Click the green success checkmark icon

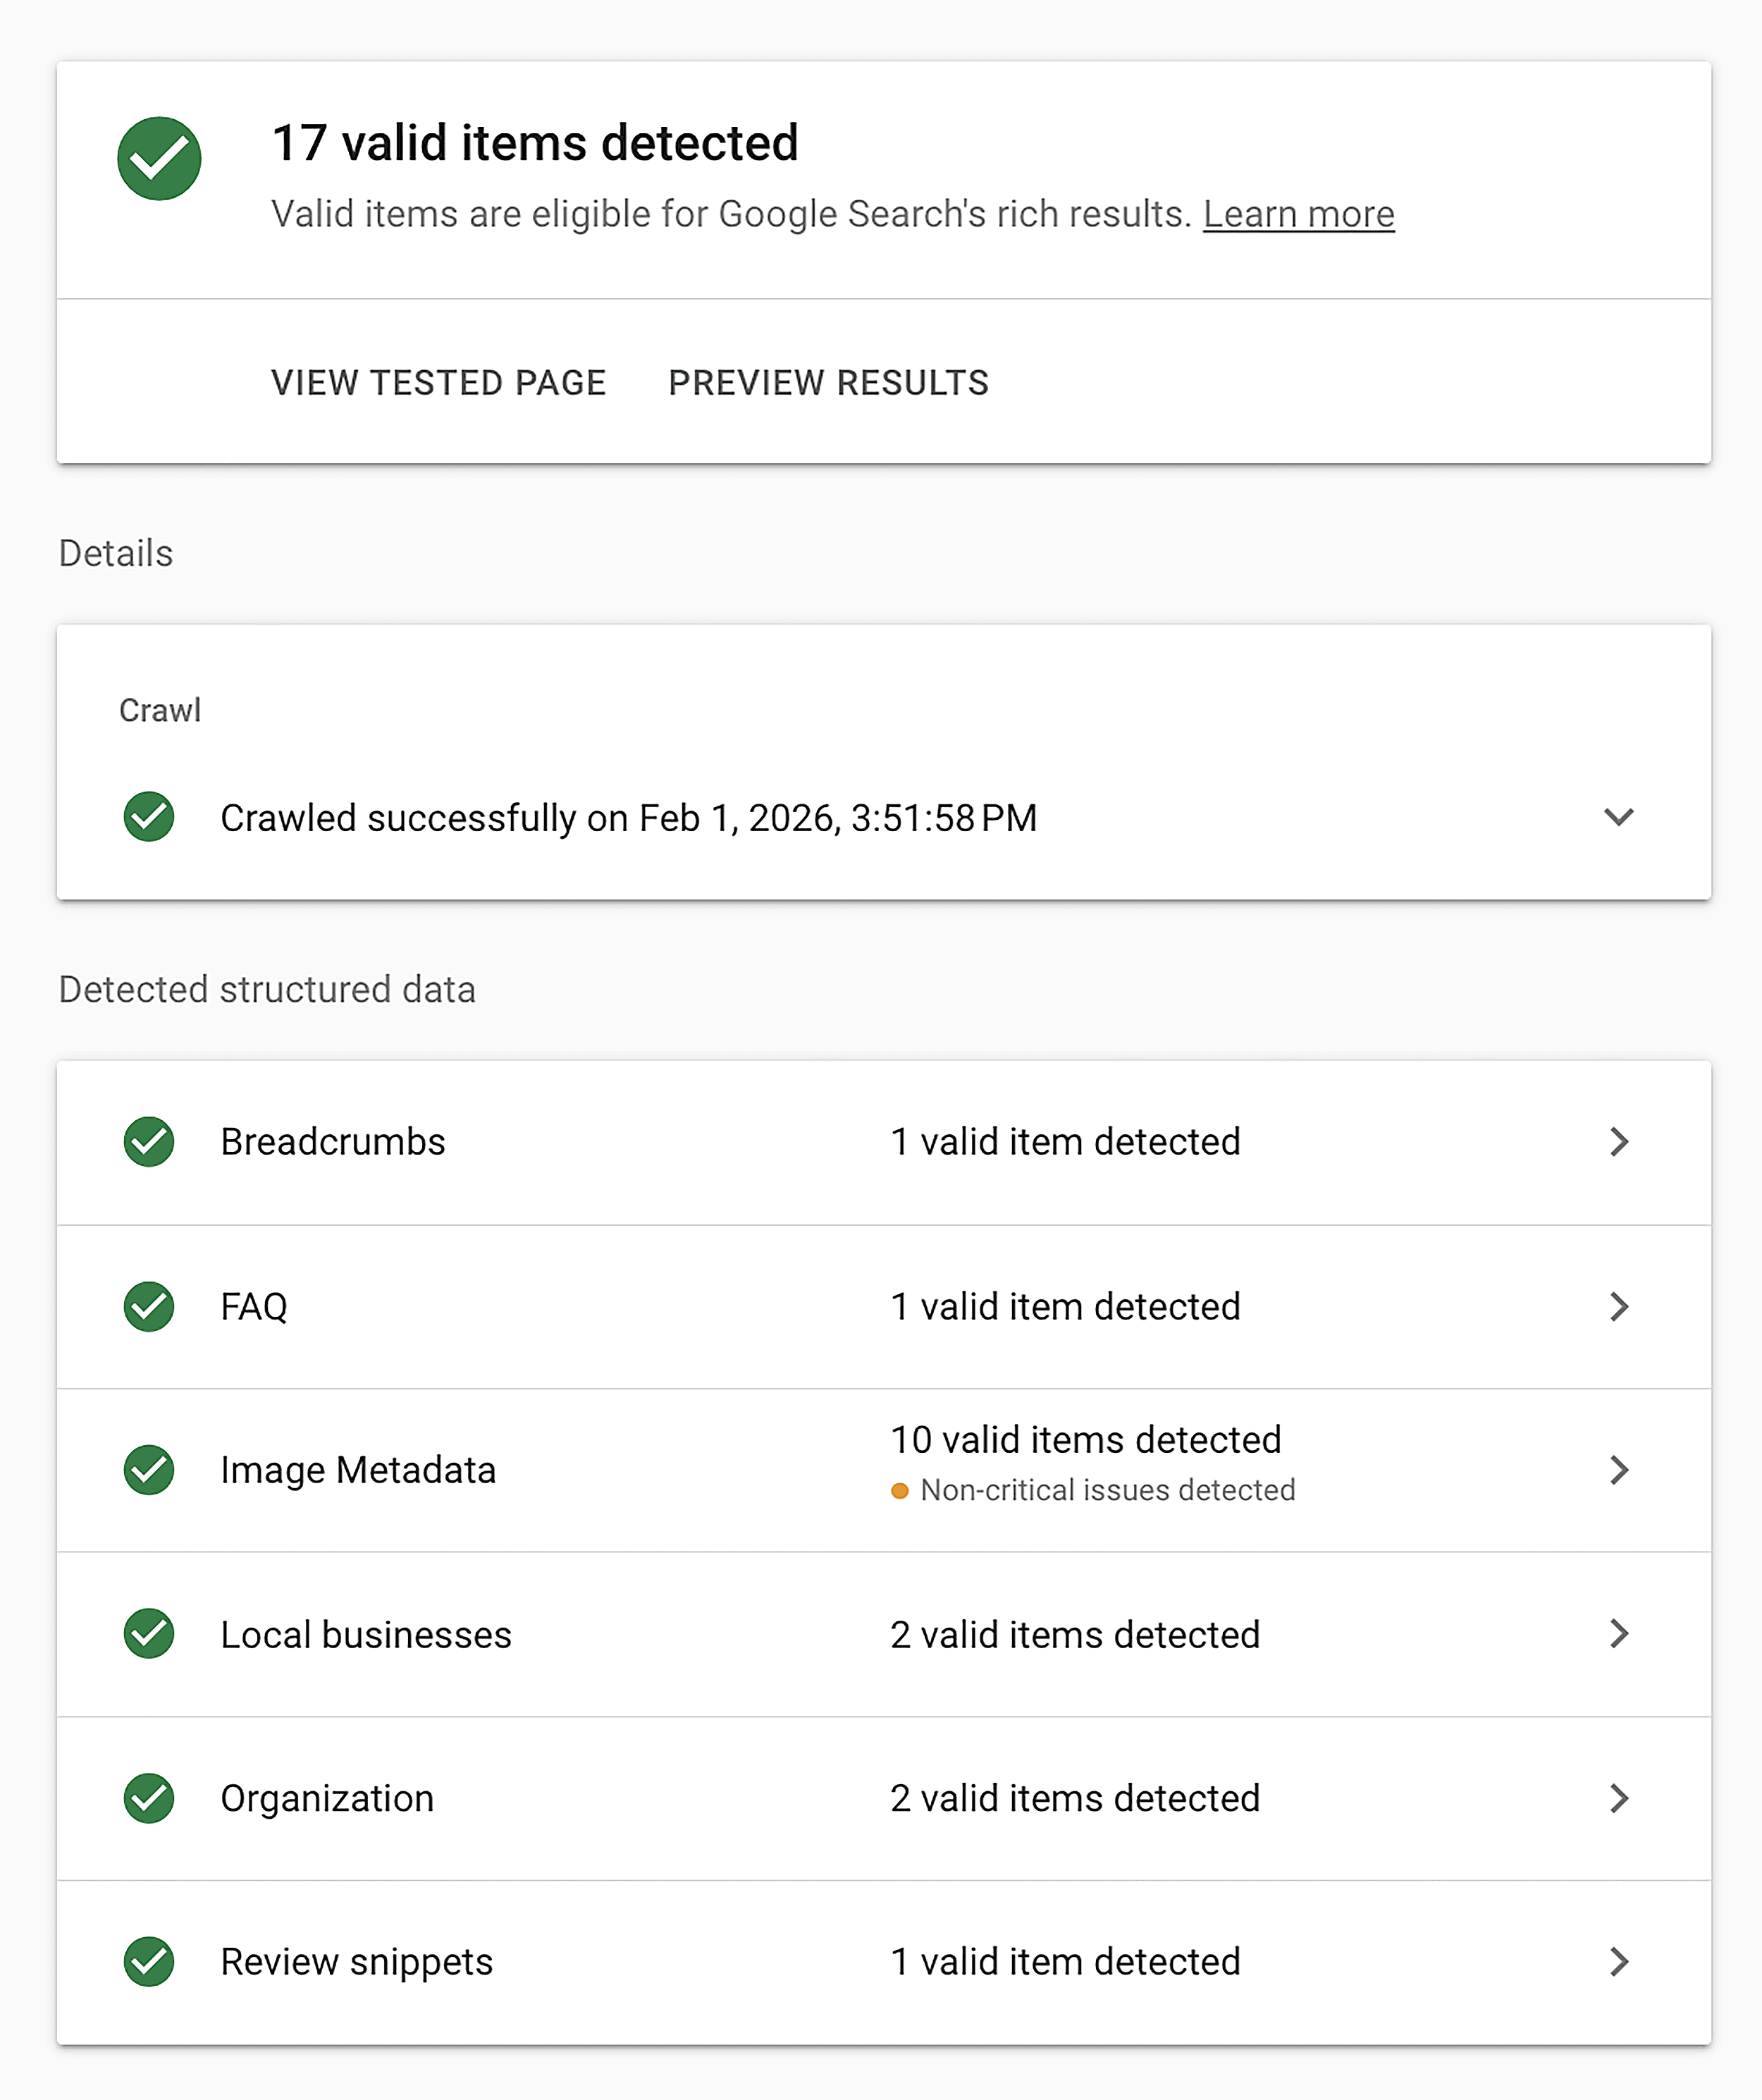coord(159,158)
